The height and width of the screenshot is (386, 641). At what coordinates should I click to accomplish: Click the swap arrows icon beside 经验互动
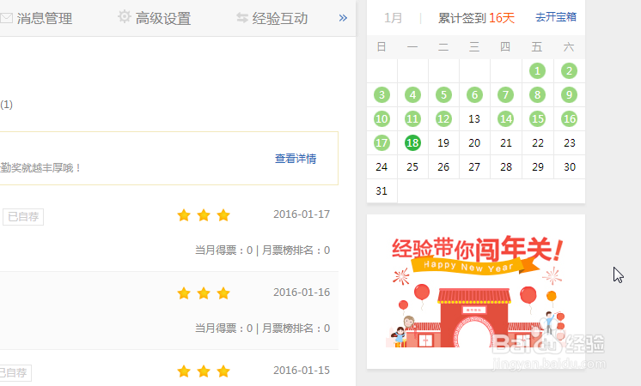242,17
